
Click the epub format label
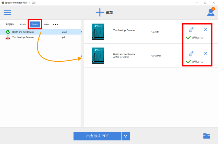pyautogui.click(x=65, y=32)
